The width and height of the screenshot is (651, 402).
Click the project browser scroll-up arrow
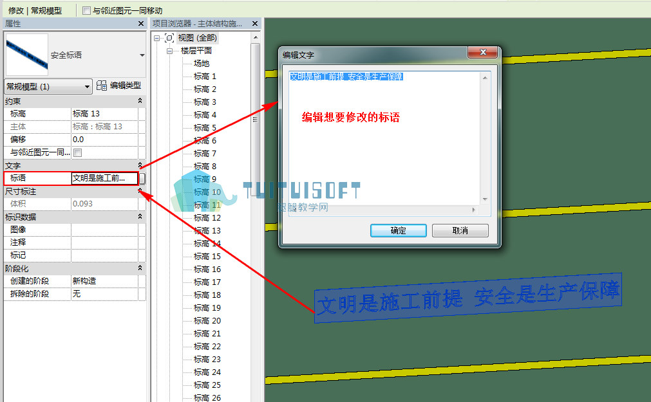click(x=256, y=38)
